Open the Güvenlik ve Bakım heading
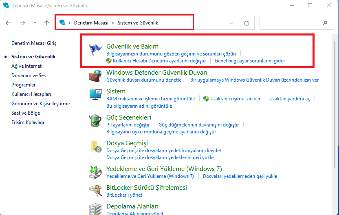339x215 pixels. pos(132,47)
